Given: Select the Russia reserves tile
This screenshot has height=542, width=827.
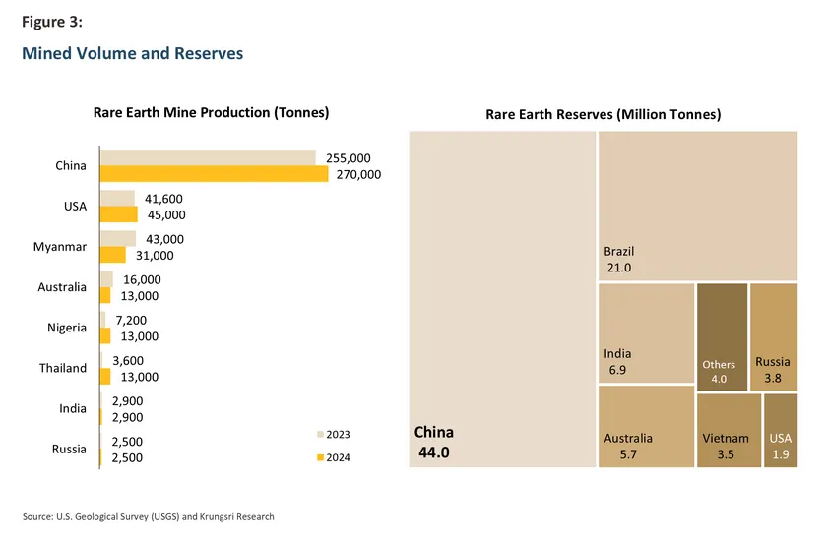Looking at the screenshot, I should [x=773, y=336].
